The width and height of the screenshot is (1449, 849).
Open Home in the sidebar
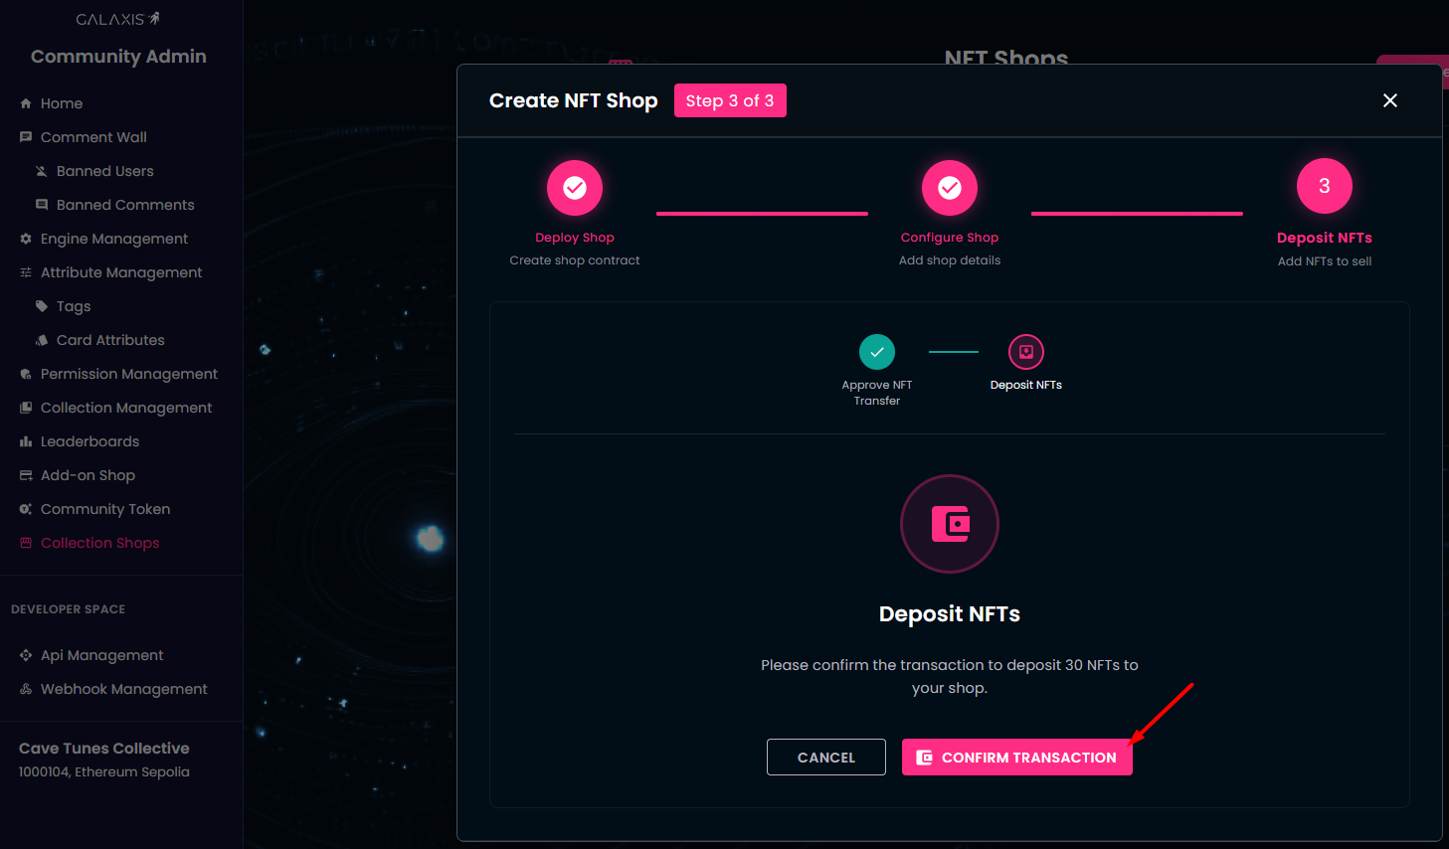click(61, 103)
